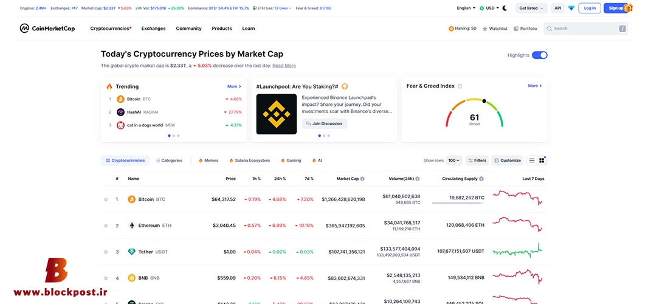Click the Ethereum coin icon in table
Image resolution: width=648 pixels, height=304 pixels.
pyautogui.click(x=132, y=226)
